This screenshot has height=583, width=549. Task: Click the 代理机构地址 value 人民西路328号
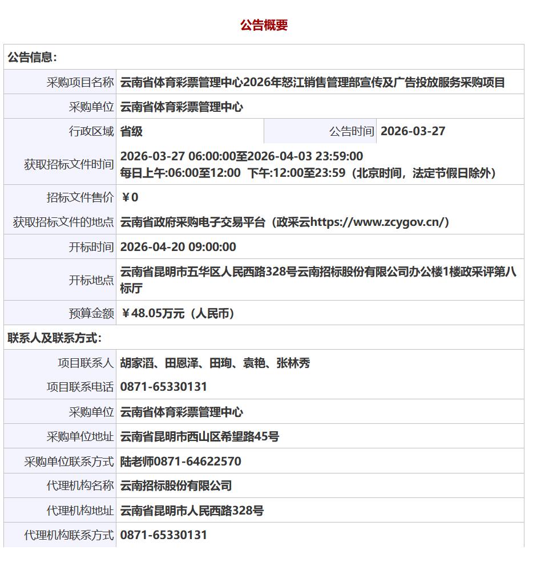tap(192, 511)
